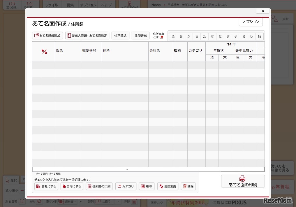This screenshot has height=207, width=296.
Task: Open 年賀状特集2015 related link banner
Action: click(188, 203)
